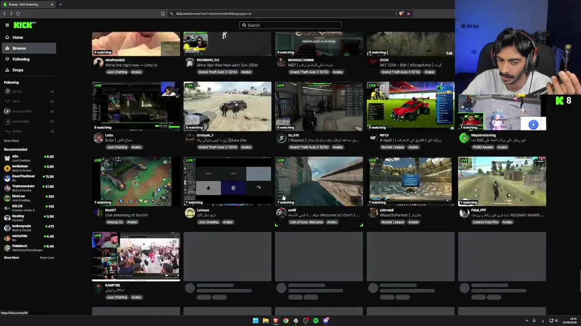The width and height of the screenshot is (581, 326).
Task: Open Lamuun's stream thumbnail
Action: 227,182
